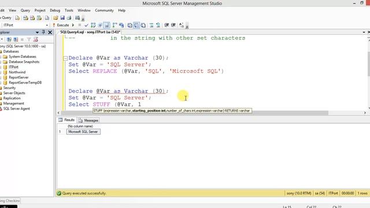
Task: Click the Parse query checkmark icon
Action: [x=86, y=25]
